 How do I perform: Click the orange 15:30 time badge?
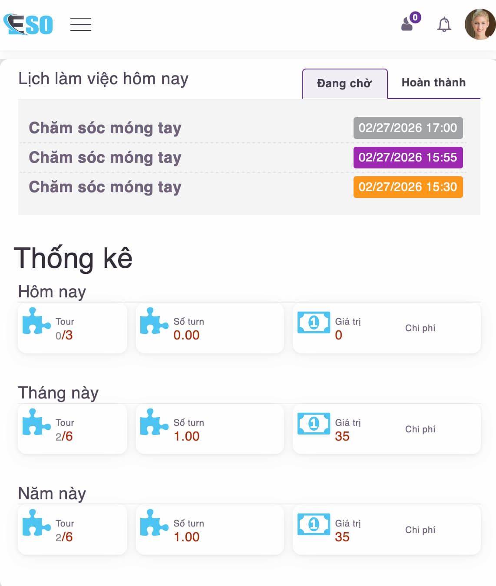[x=408, y=187]
